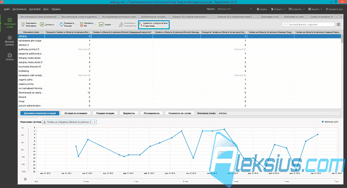
Task: Select the Видимость button
Action: tap(129, 113)
